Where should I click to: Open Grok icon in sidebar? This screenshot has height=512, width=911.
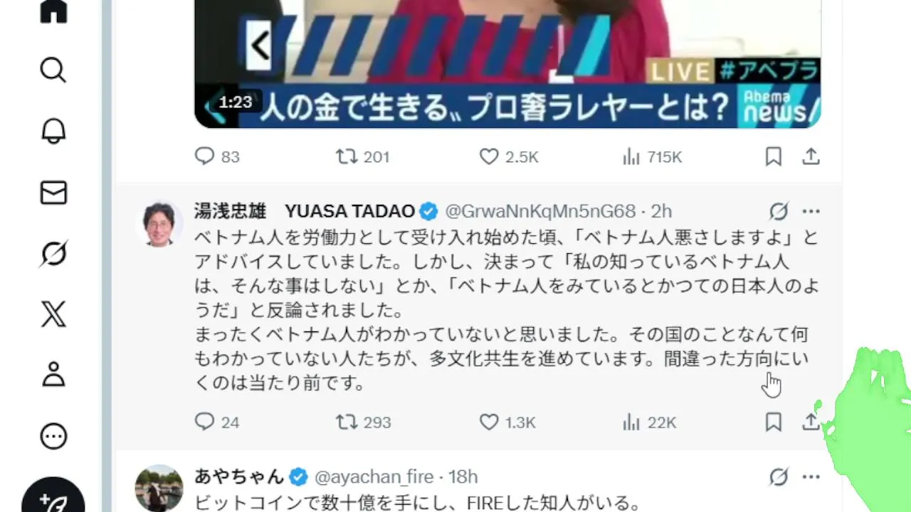pyautogui.click(x=53, y=253)
